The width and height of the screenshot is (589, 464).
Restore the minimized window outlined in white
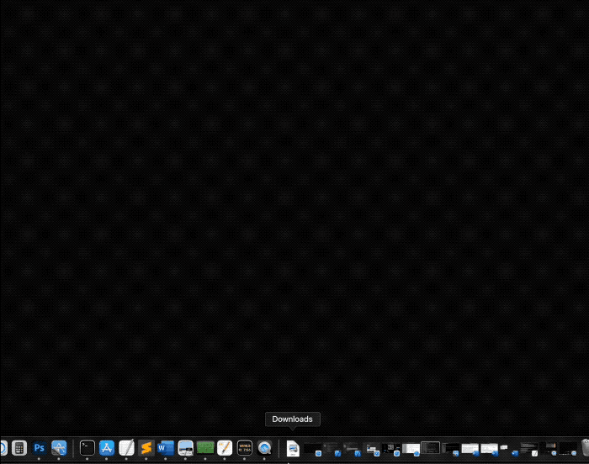pos(431,448)
